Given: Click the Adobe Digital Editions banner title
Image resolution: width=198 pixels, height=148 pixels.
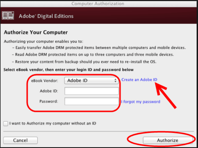Looking at the screenshot, I should pyautogui.click(x=46, y=16).
